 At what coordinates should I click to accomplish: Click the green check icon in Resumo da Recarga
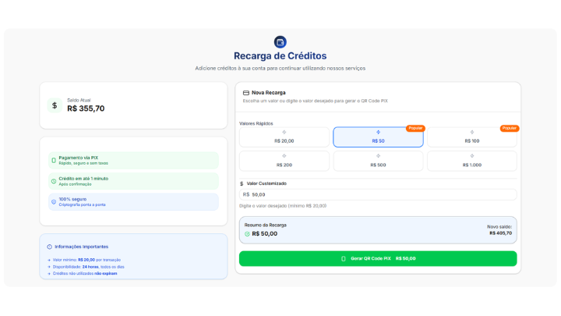click(x=247, y=233)
